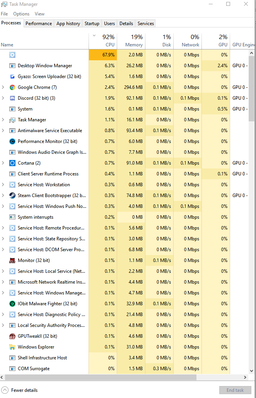Select COM Surrogate 0.3 MB/s disk cell
The width and height of the screenshot is (256, 398).
[159, 369]
